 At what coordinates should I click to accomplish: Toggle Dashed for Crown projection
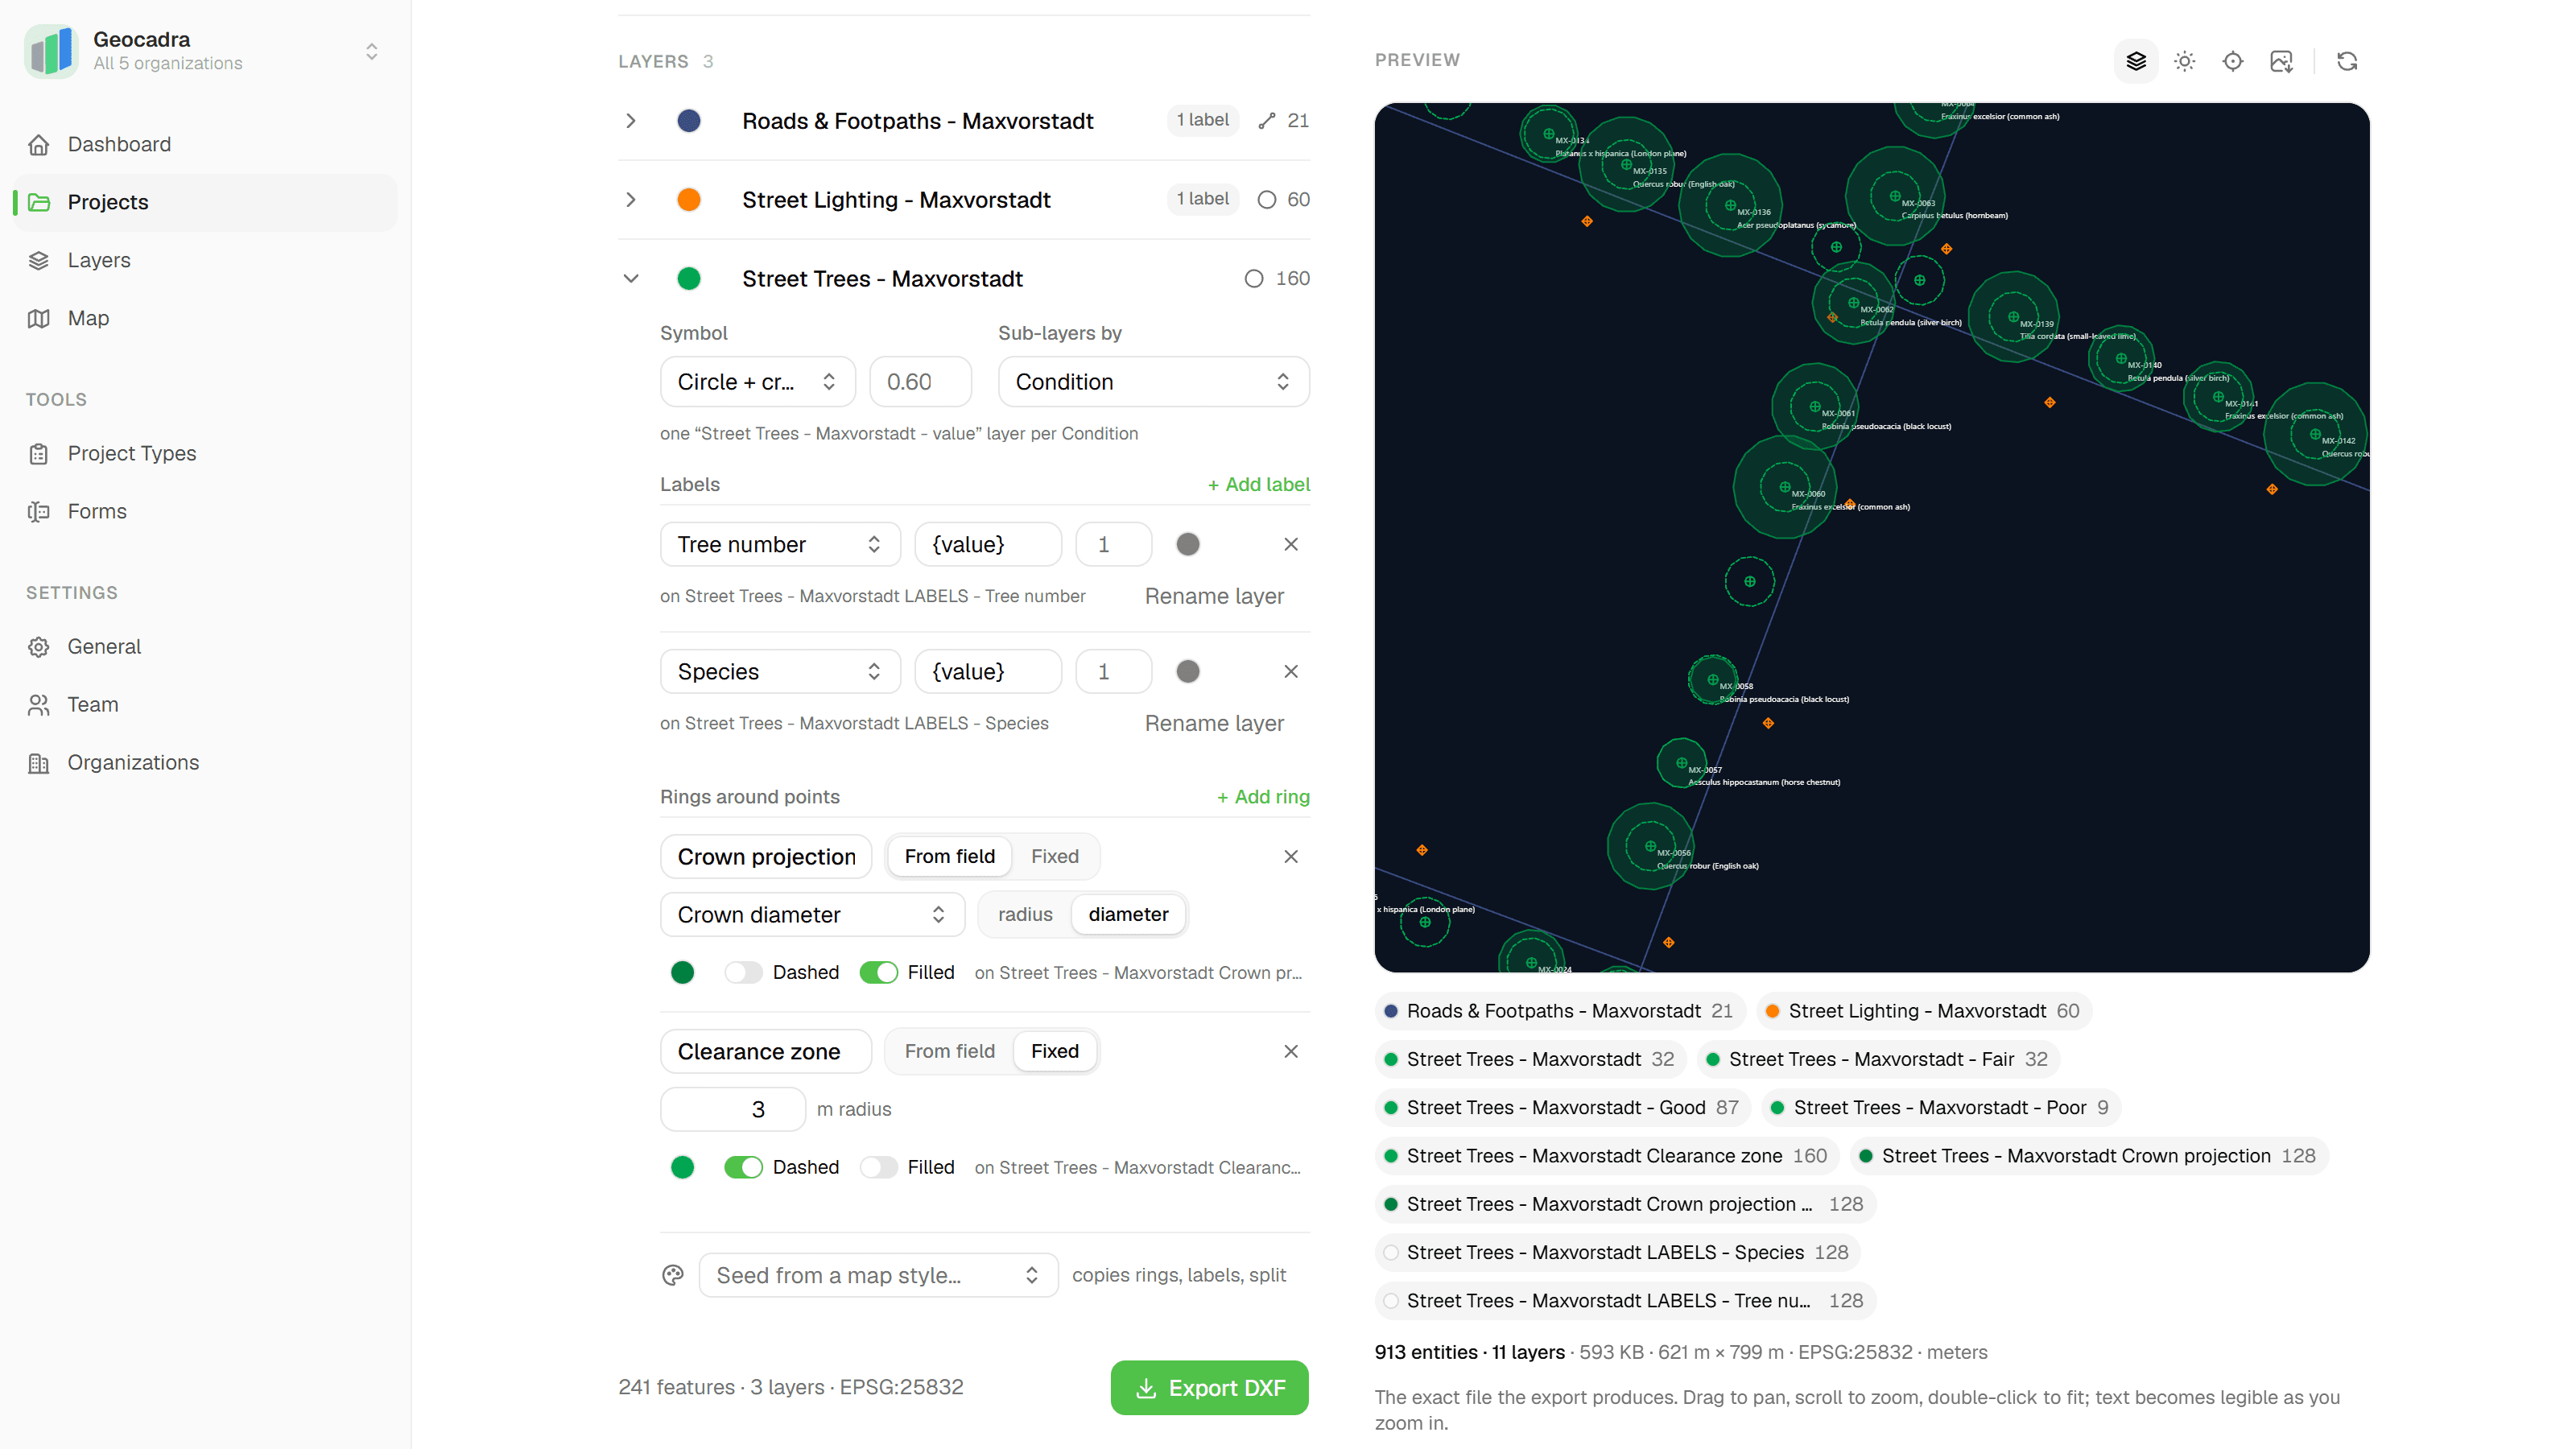(743, 972)
